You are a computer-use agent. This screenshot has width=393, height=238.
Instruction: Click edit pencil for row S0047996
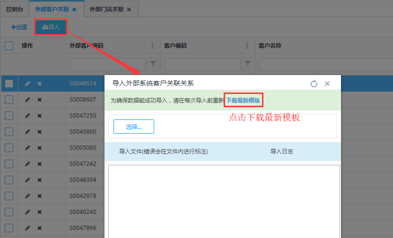[27, 228]
